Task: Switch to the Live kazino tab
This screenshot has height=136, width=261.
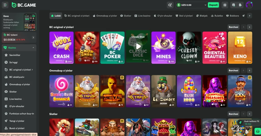Action: pos(142,16)
